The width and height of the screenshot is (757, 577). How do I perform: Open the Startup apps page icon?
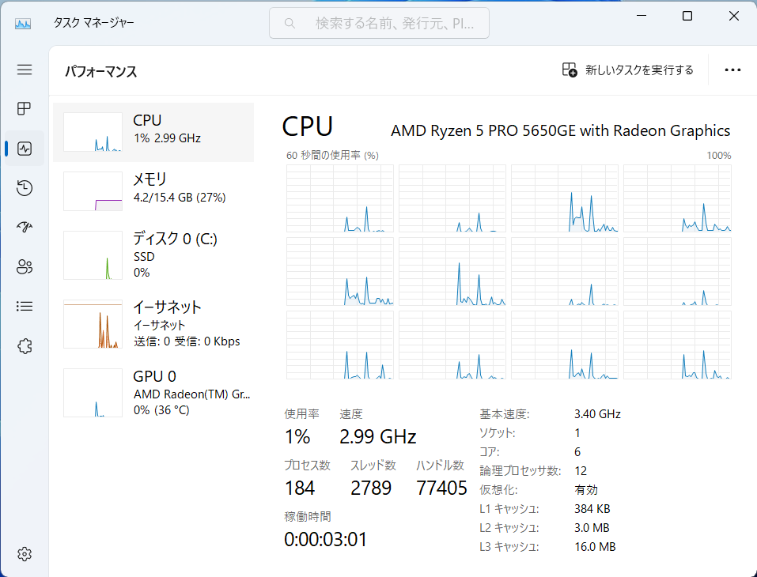coord(25,227)
